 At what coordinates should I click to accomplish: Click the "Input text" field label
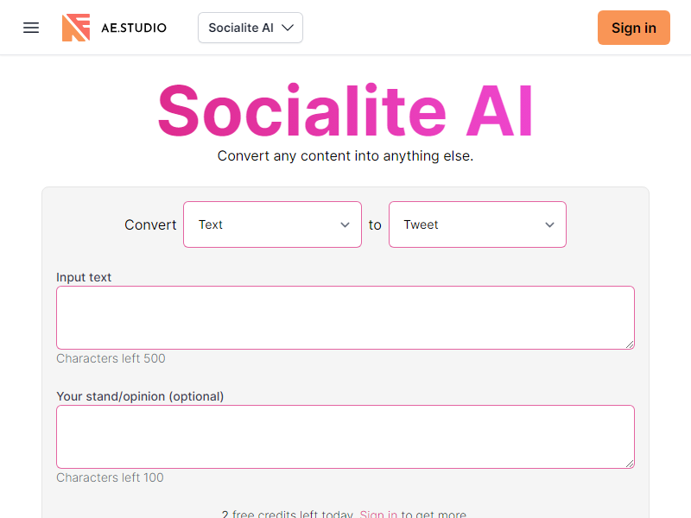pyautogui.click(x=84, y=277)
